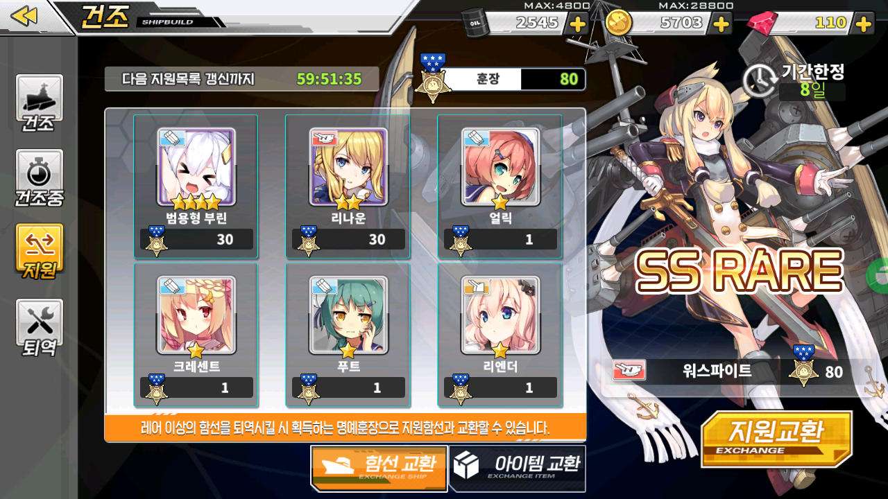Screen dimensions: 888x499
Task: Open the 건조중 stopwatch sidebar icon
Action: click(40, 178)
